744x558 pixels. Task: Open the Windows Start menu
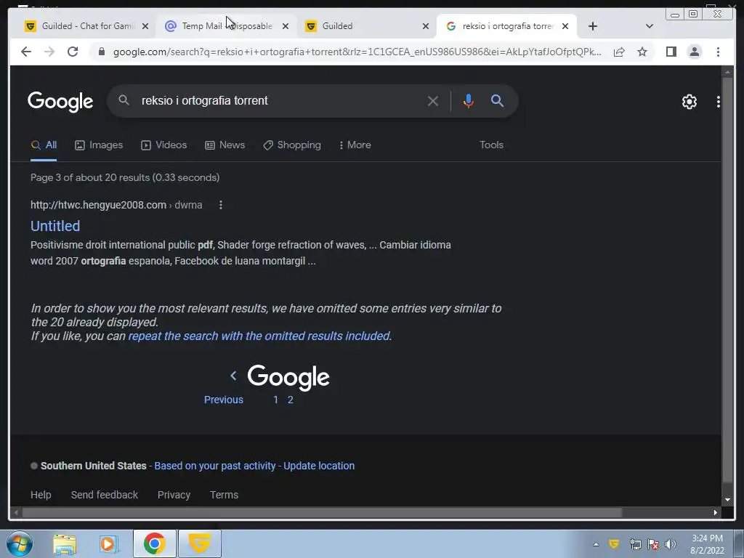pos(20,543)
